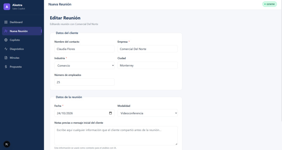
Task: Navigate to Minutas
Action: [22, 58]
